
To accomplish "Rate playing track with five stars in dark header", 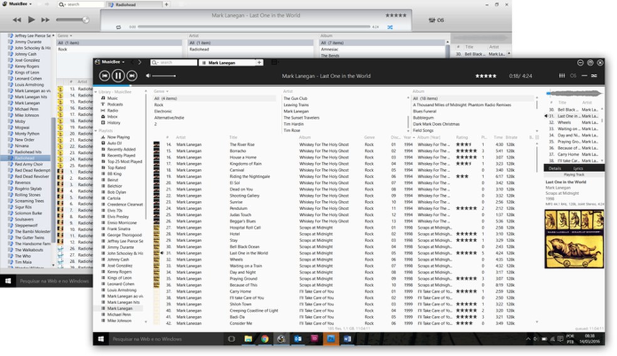I will 486,76.
